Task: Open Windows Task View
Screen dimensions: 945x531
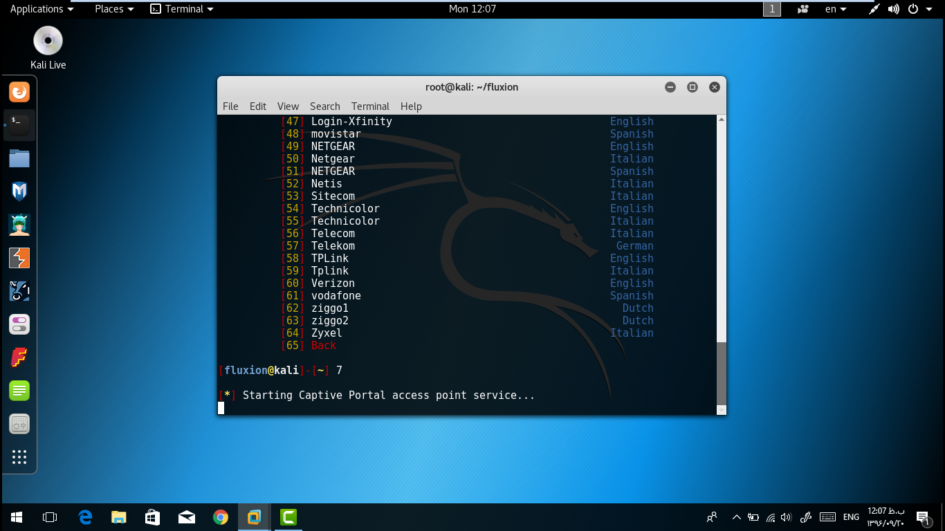Action: click(x=50, y=517)
